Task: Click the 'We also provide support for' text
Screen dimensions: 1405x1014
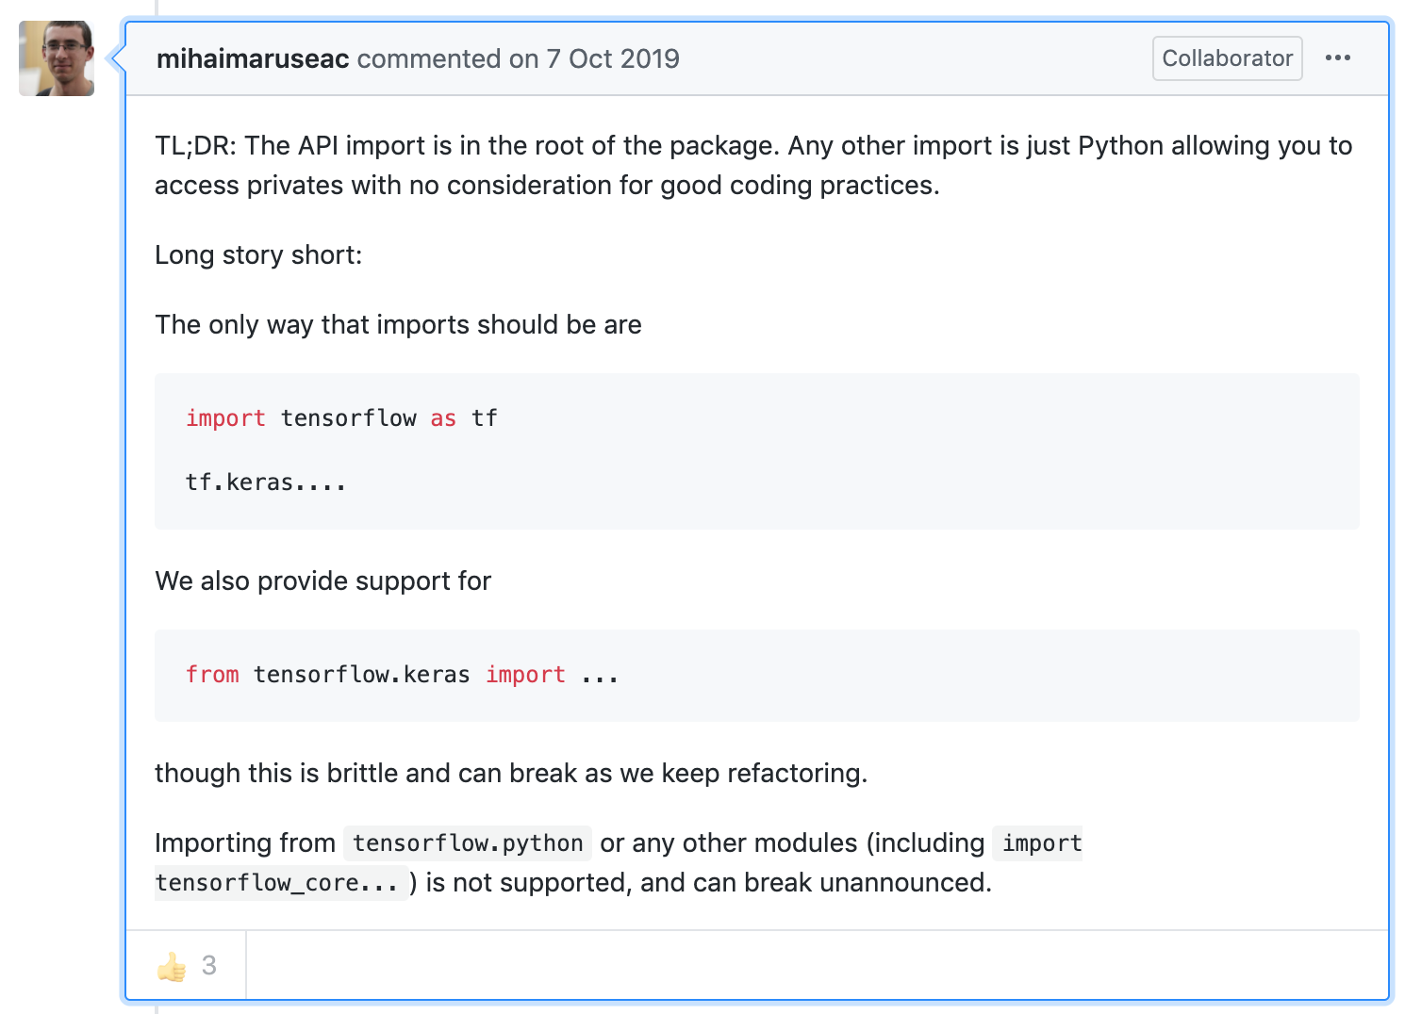Action: point(322,581)
